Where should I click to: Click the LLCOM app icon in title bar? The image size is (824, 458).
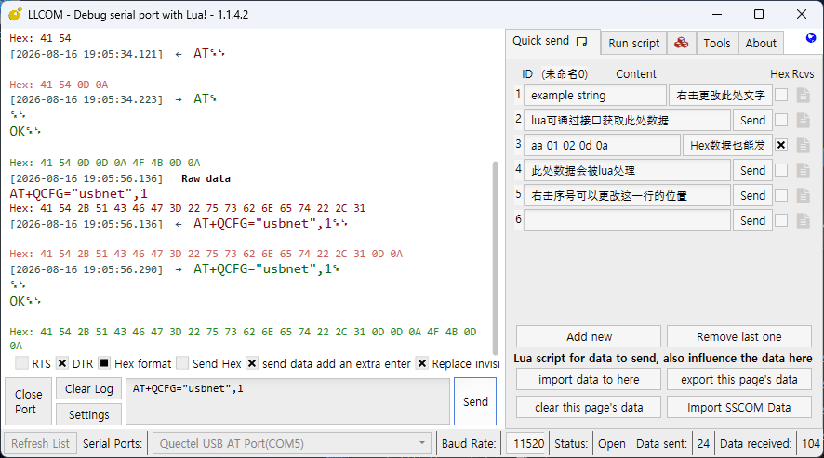click(15, 14)
